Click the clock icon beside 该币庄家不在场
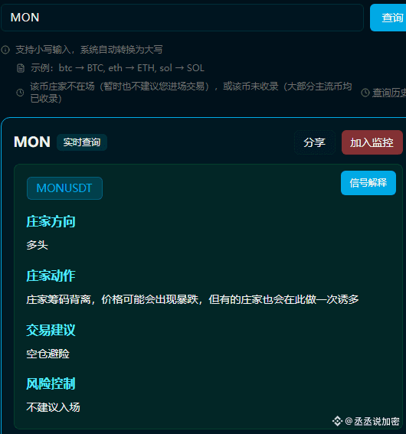The height and width of the screenshot is (434, 406). click(x=20, y=93)
